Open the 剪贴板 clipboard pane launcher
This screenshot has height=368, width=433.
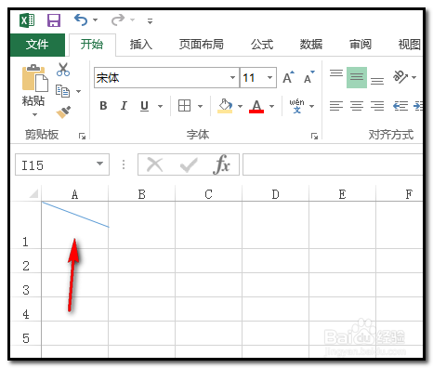[x=82, y=136]
